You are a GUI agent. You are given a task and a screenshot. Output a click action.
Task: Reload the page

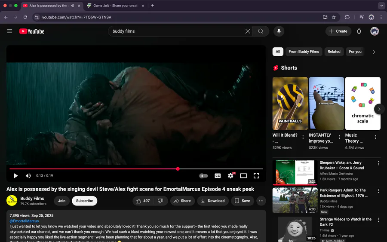tap(25, 17)
